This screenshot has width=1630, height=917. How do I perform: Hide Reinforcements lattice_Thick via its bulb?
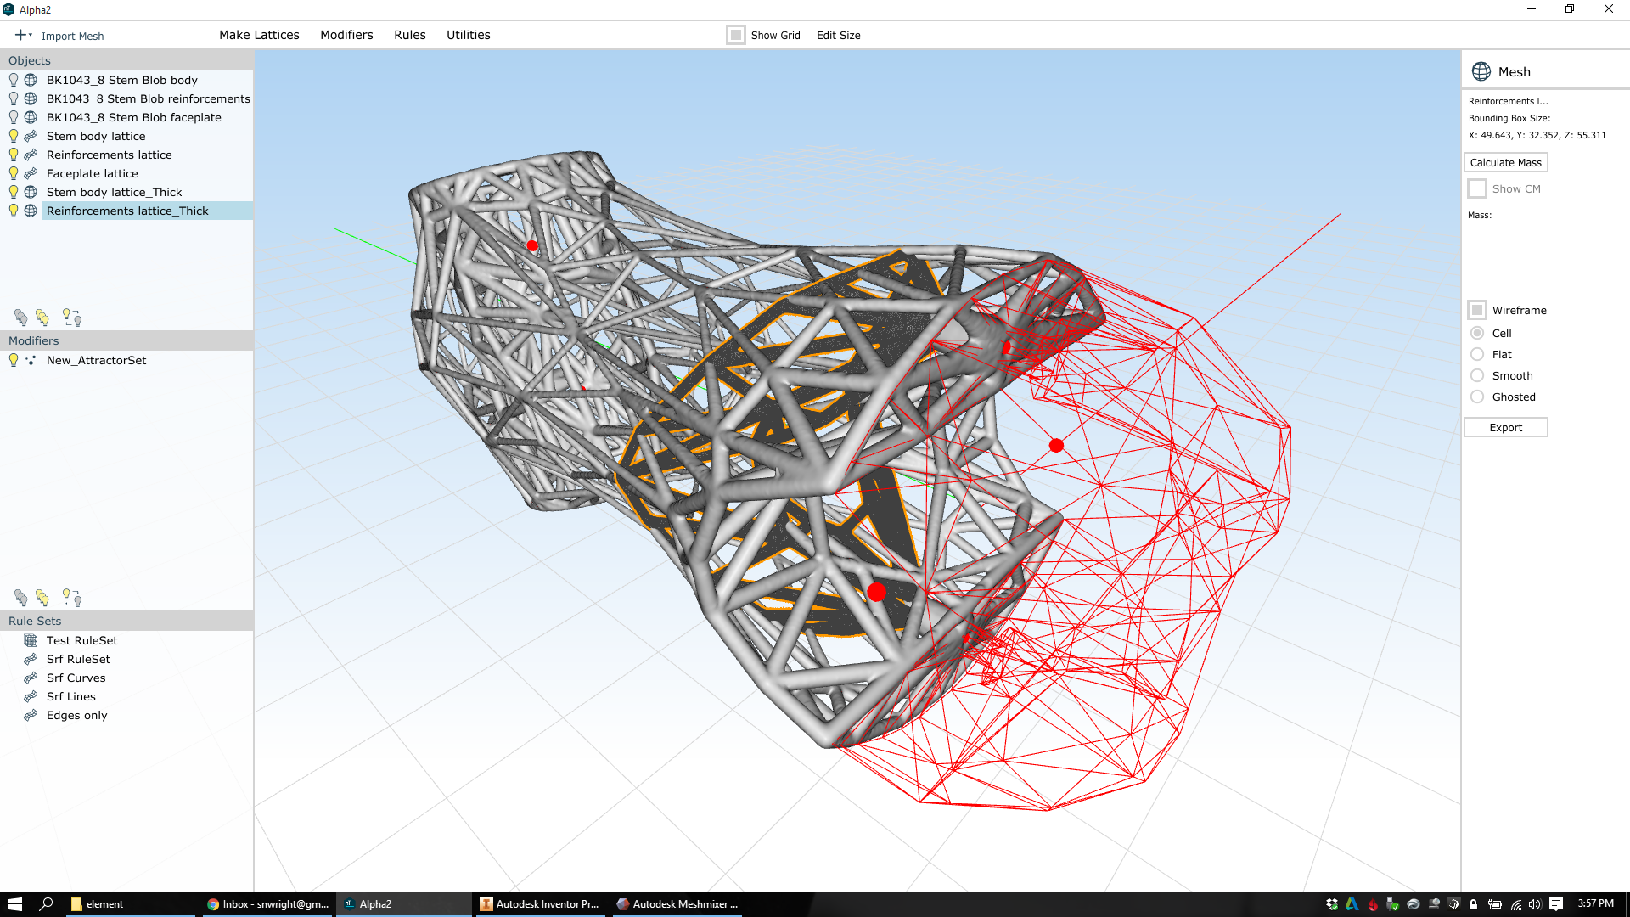14,211
